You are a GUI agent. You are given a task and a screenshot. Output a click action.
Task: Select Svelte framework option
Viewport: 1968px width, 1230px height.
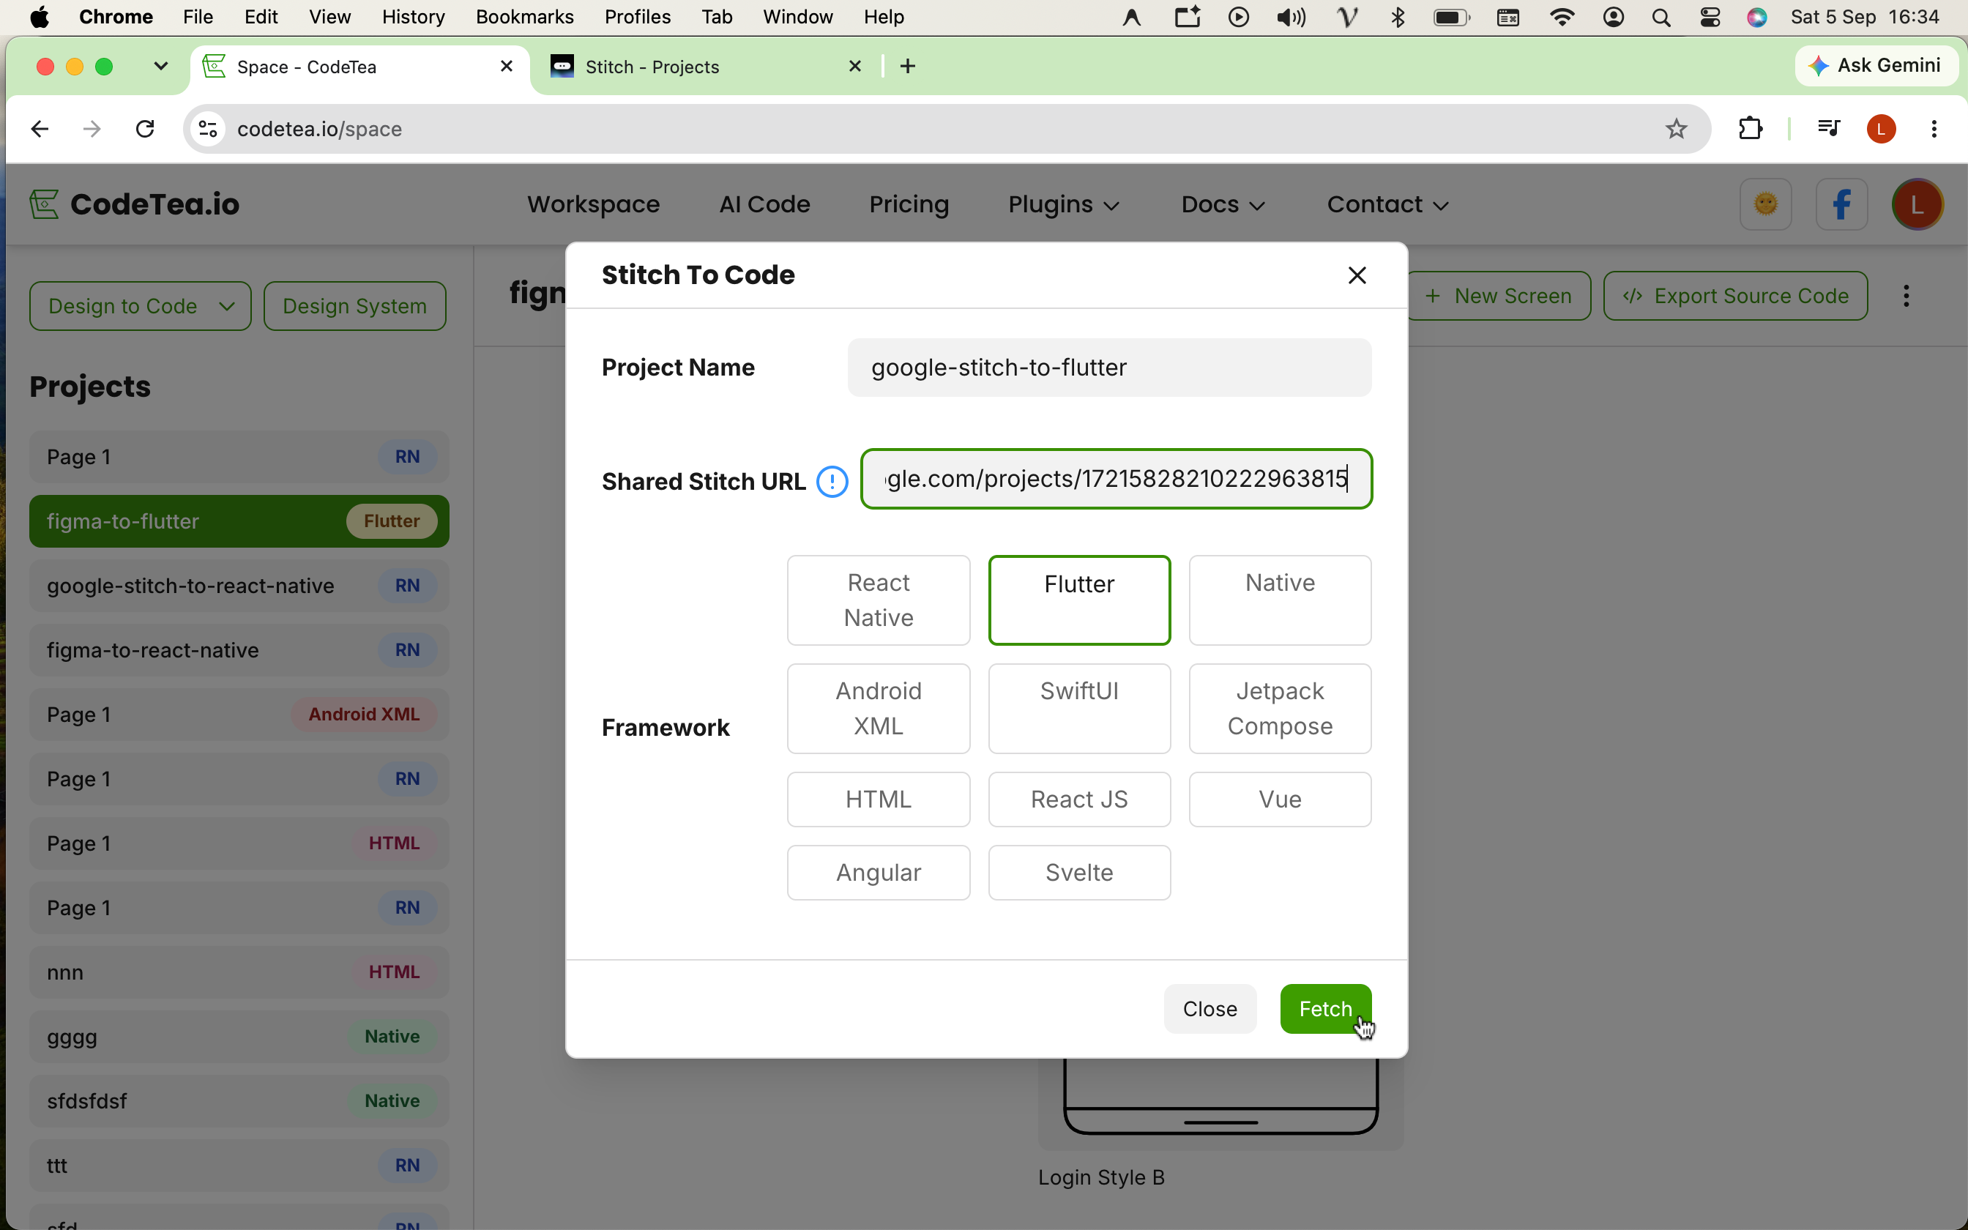click(1079, 873)
